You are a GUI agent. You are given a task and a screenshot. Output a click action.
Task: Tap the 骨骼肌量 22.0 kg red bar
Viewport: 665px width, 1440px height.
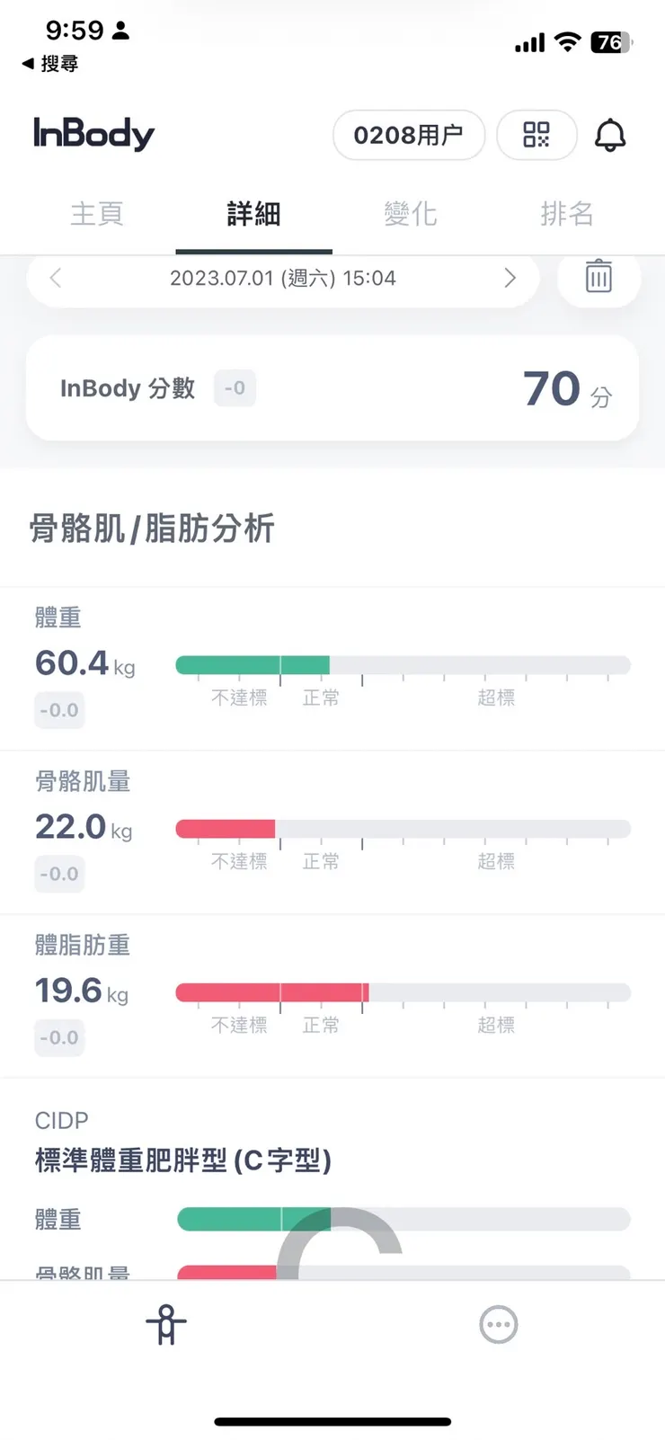[226, 829]
